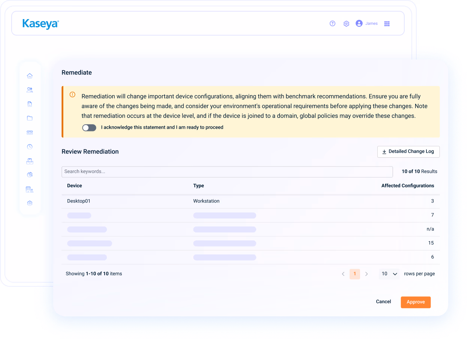Open the settings gear in the top bar
Screen dimensions: 474x347
(346, 24)
